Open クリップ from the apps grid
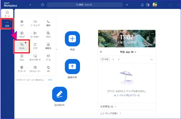 [x=22, y=35]
